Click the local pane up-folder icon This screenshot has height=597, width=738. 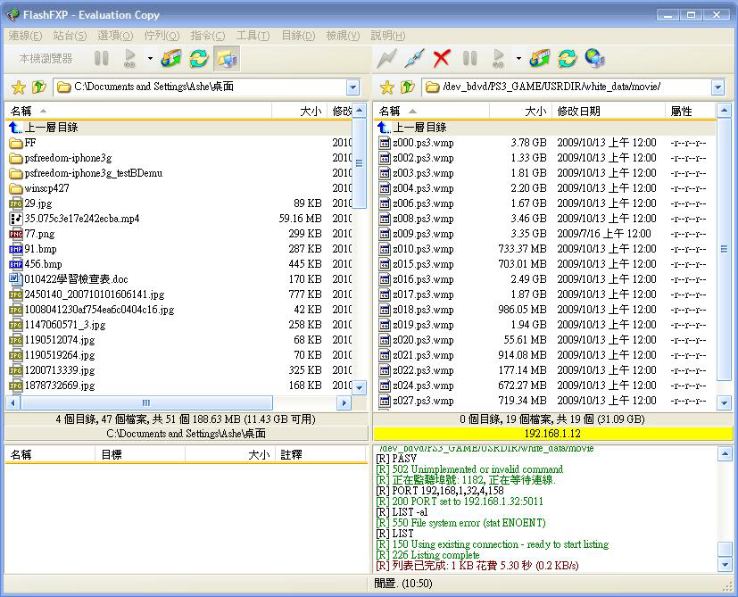[x=39, y=87]
